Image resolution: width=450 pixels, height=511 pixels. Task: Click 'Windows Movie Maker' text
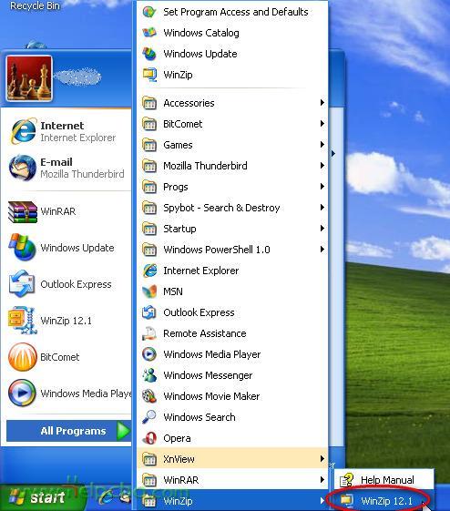[x=212, y=396]
